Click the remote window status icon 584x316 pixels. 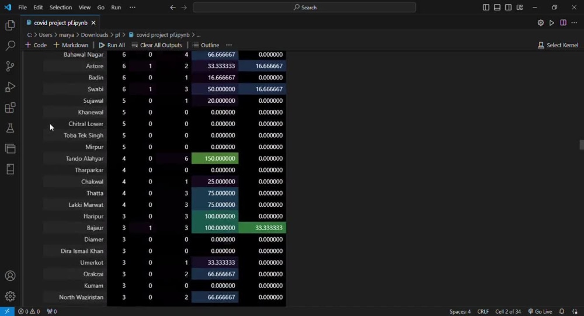pos(7,311)
